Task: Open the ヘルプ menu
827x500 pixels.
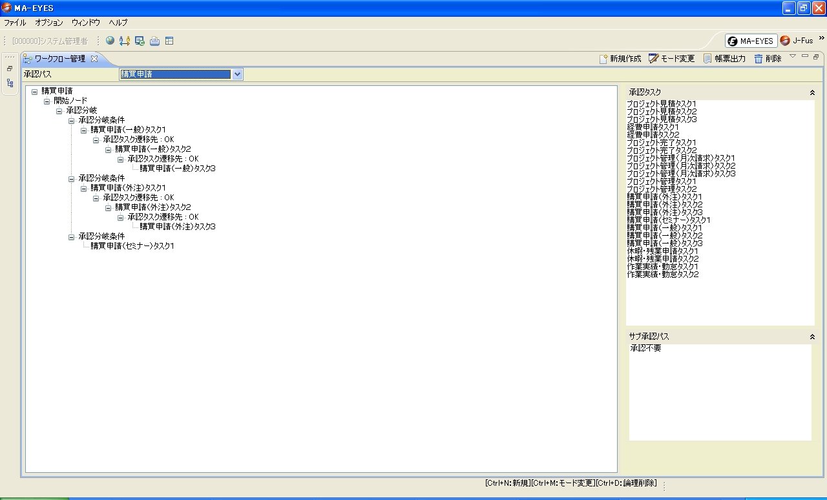Action: (118, 23)
